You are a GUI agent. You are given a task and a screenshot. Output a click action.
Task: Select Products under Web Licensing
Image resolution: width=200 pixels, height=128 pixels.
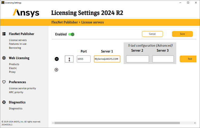14,64
